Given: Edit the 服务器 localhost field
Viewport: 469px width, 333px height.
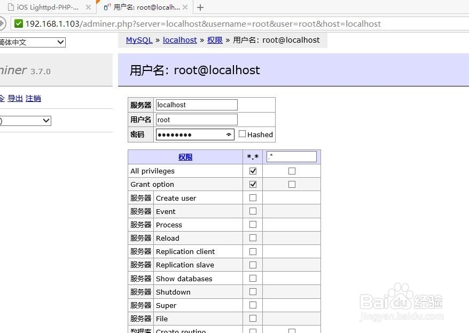Looking at the screenshot, I should 197,105.
